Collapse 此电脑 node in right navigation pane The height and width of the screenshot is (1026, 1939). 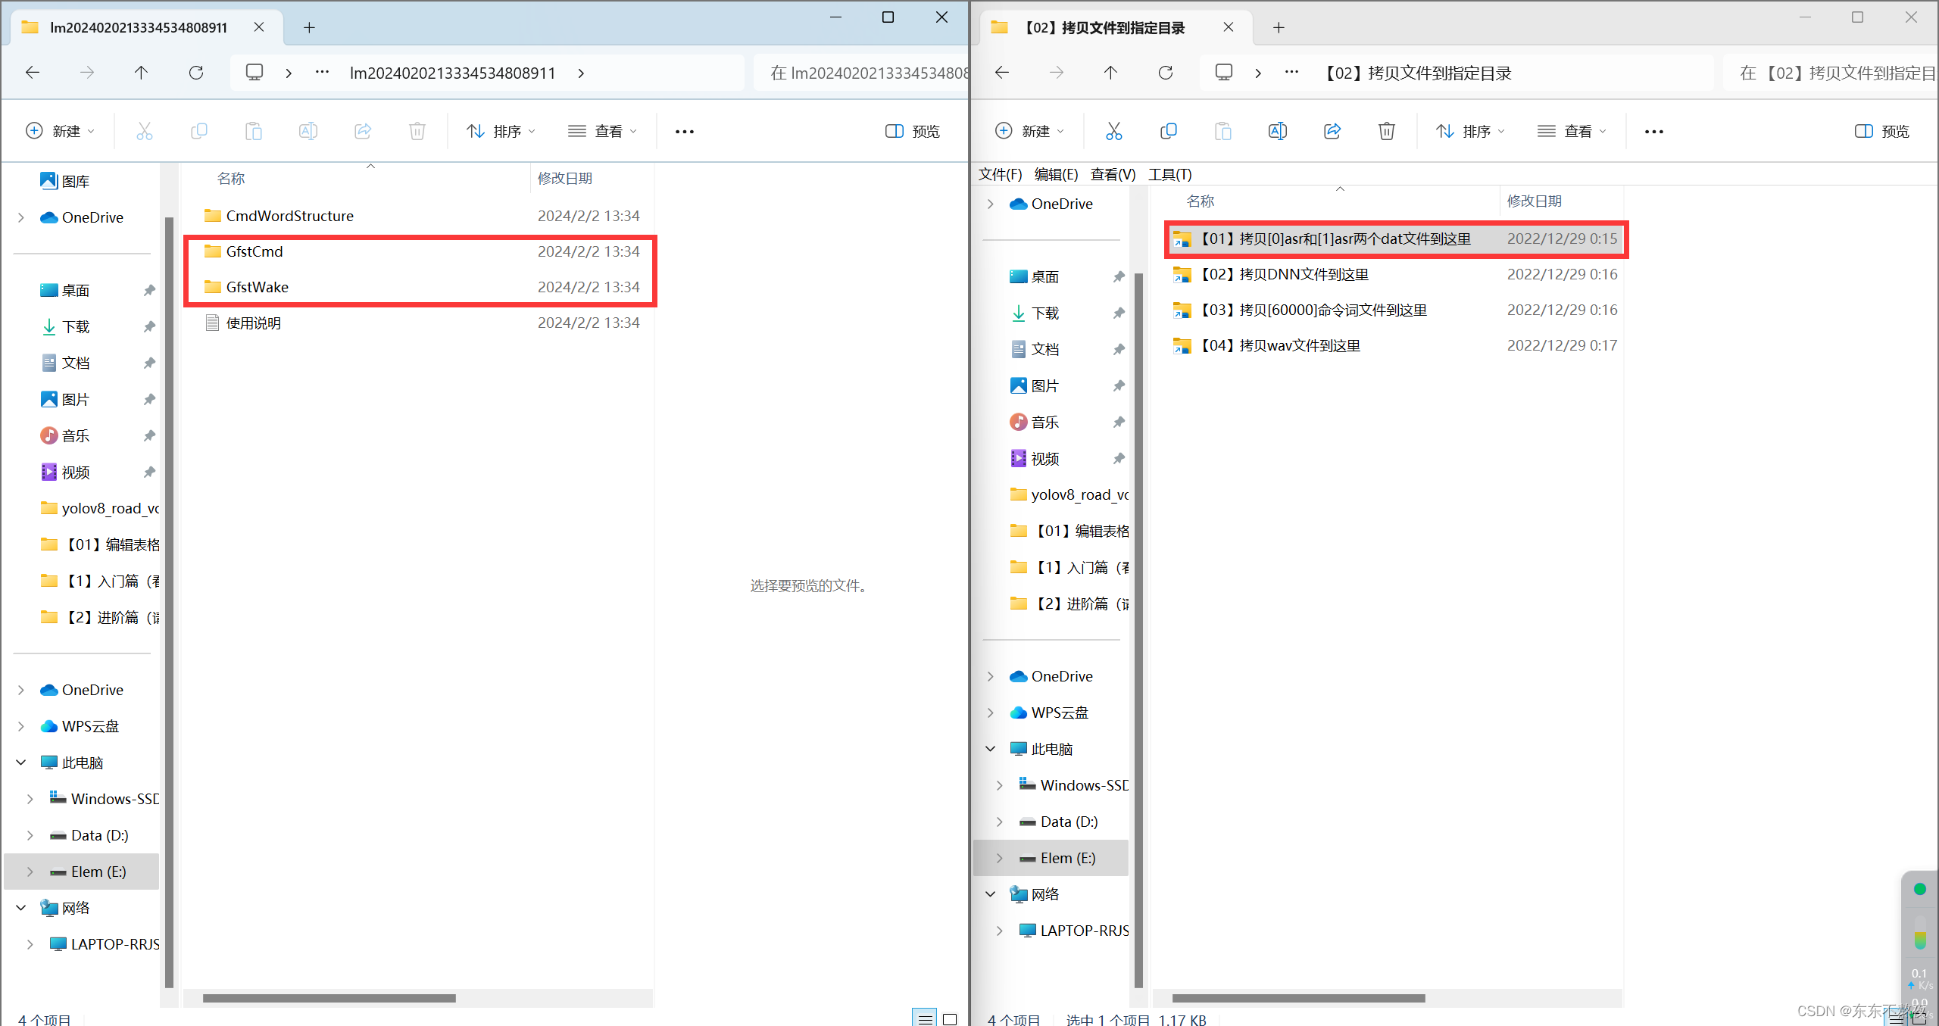990,749
